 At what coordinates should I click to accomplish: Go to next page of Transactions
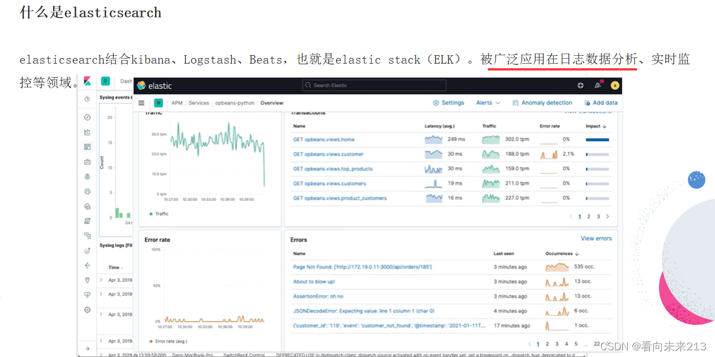point(608,217)
